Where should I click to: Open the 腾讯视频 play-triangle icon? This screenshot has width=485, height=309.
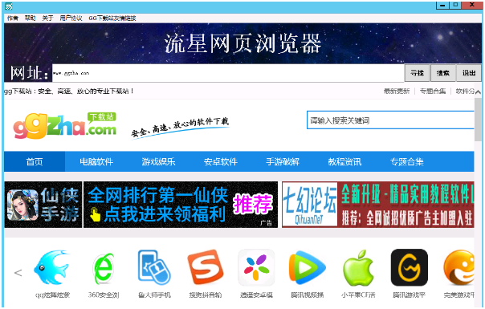tap(308, 267)
